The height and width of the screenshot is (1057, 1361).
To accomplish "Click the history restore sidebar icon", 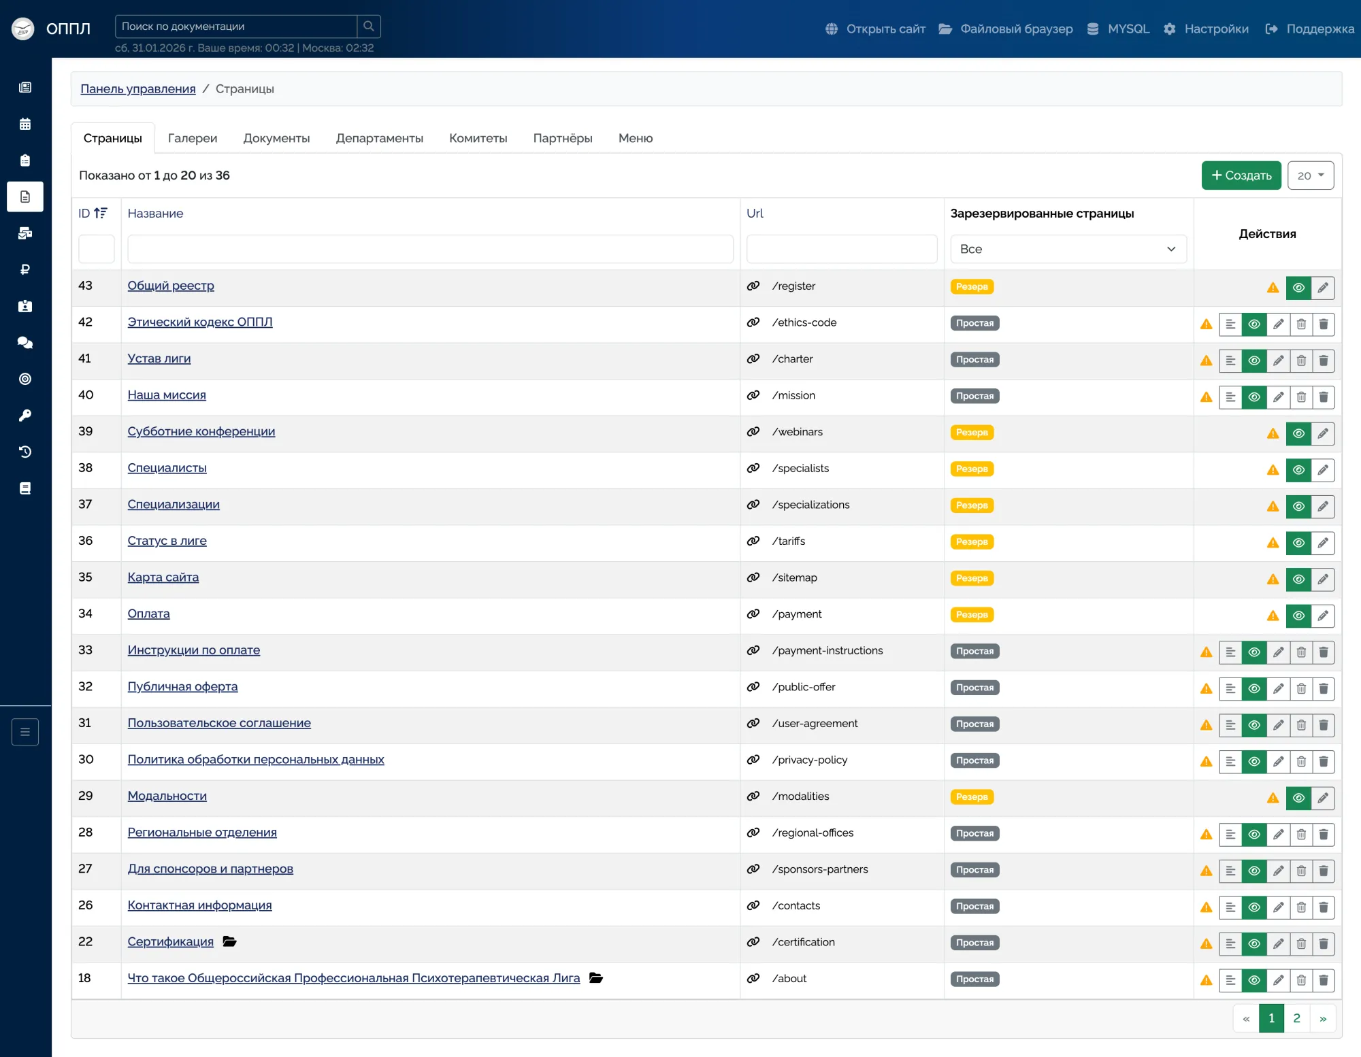I will point(25,452).
